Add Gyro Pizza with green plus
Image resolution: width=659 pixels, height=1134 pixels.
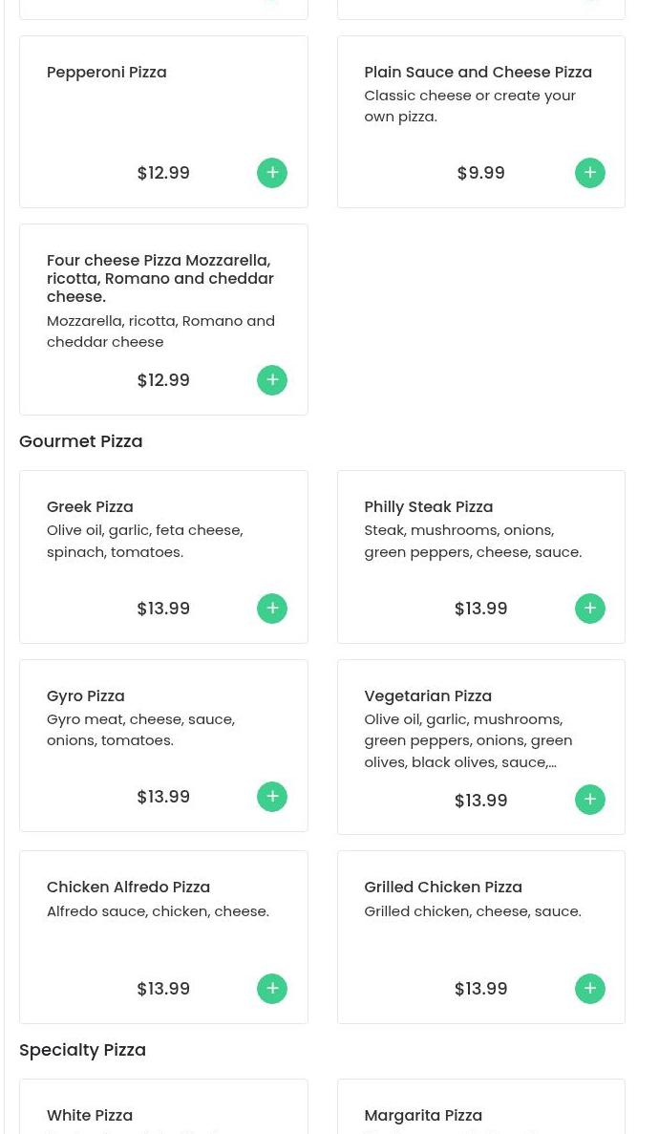click(x=272, y=796)
